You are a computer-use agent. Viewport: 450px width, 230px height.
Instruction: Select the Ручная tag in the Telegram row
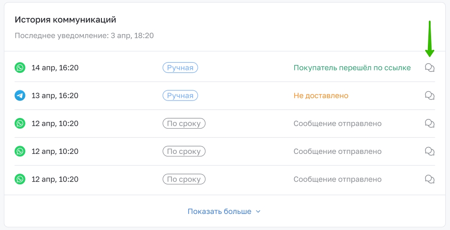click(x=180, y=95)
